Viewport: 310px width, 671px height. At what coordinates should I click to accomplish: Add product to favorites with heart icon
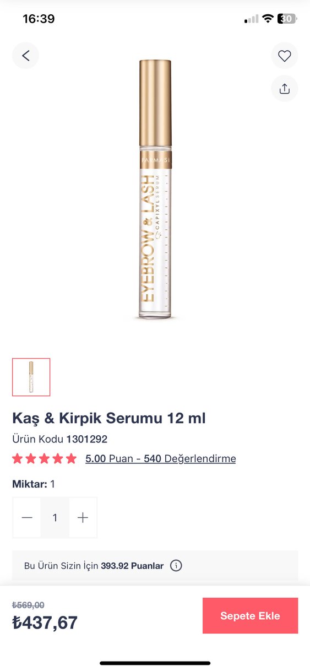[x=284, y=56]
